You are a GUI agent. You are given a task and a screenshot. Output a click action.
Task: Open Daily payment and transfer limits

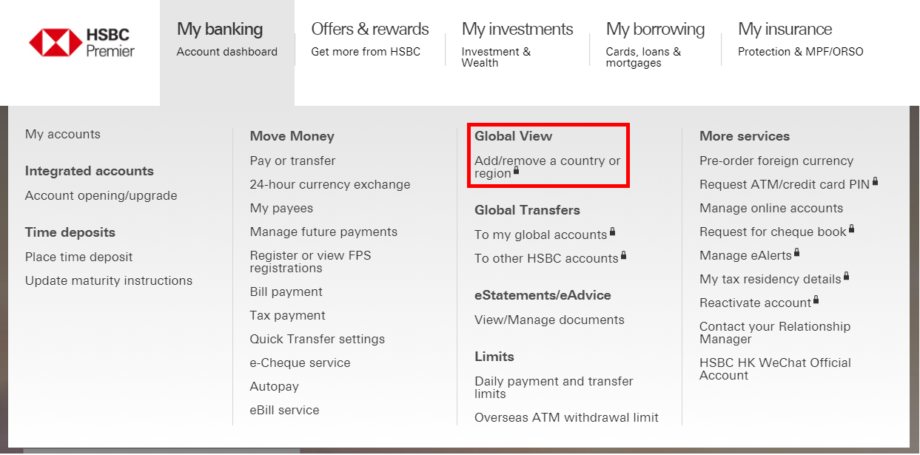click(554, 388)
